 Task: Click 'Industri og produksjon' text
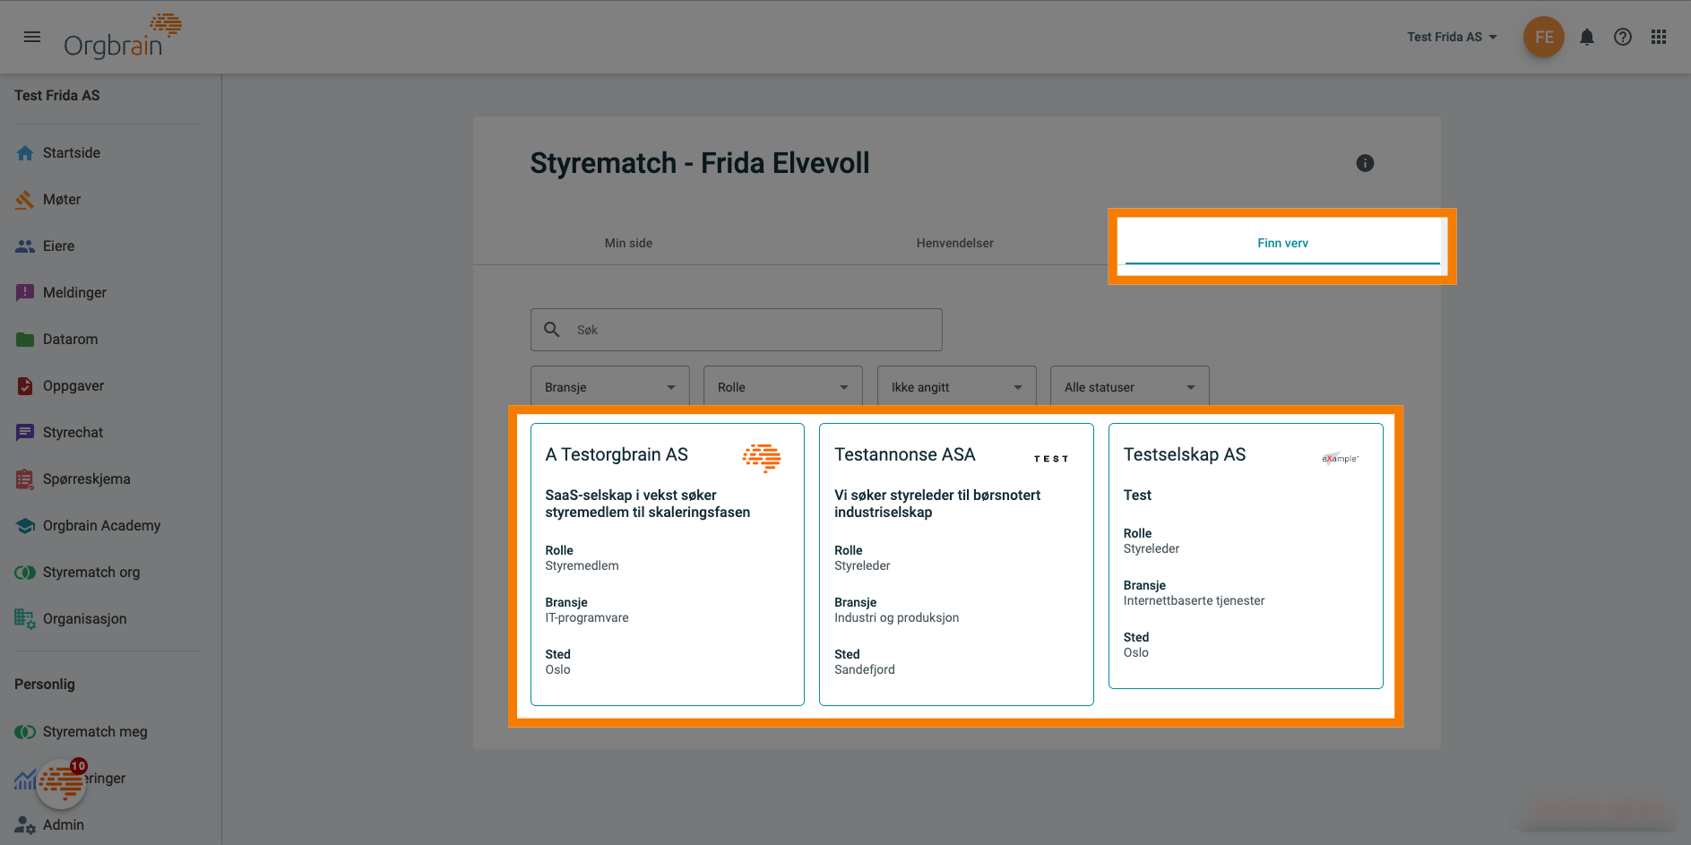[896, 618]
